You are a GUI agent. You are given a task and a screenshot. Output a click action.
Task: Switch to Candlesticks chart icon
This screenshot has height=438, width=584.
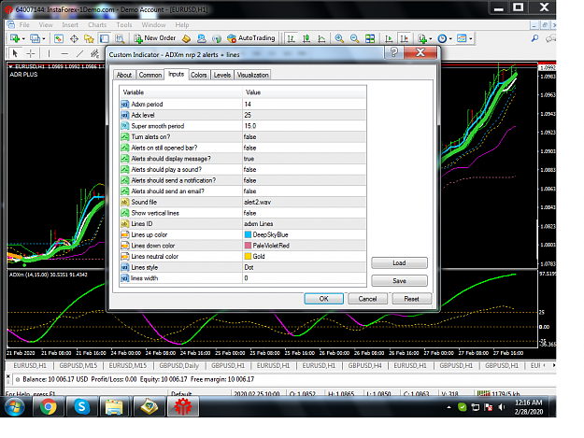click(306, 38)
